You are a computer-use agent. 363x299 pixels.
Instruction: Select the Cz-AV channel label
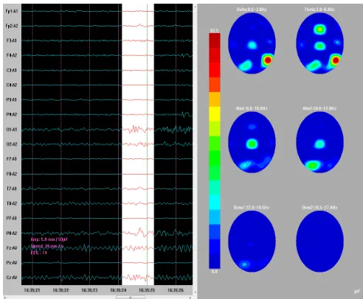click(x=12, y=278)
